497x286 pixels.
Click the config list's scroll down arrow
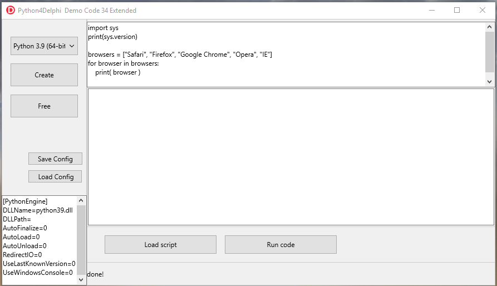point(81,280)
